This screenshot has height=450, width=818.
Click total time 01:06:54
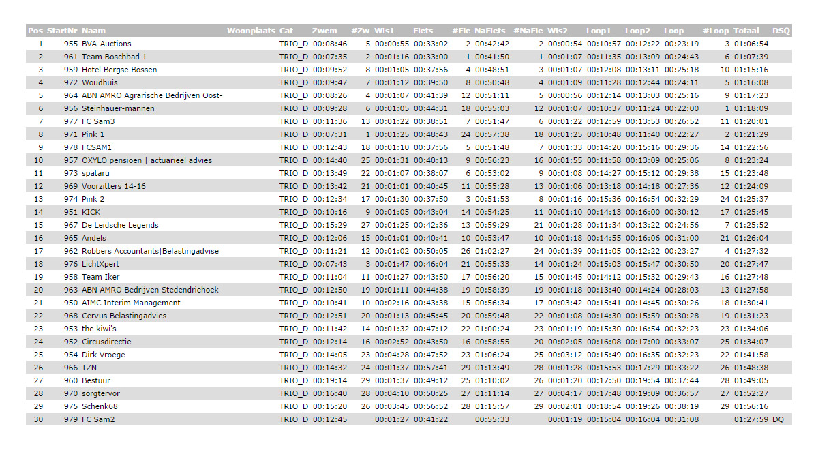coord(751,44)
